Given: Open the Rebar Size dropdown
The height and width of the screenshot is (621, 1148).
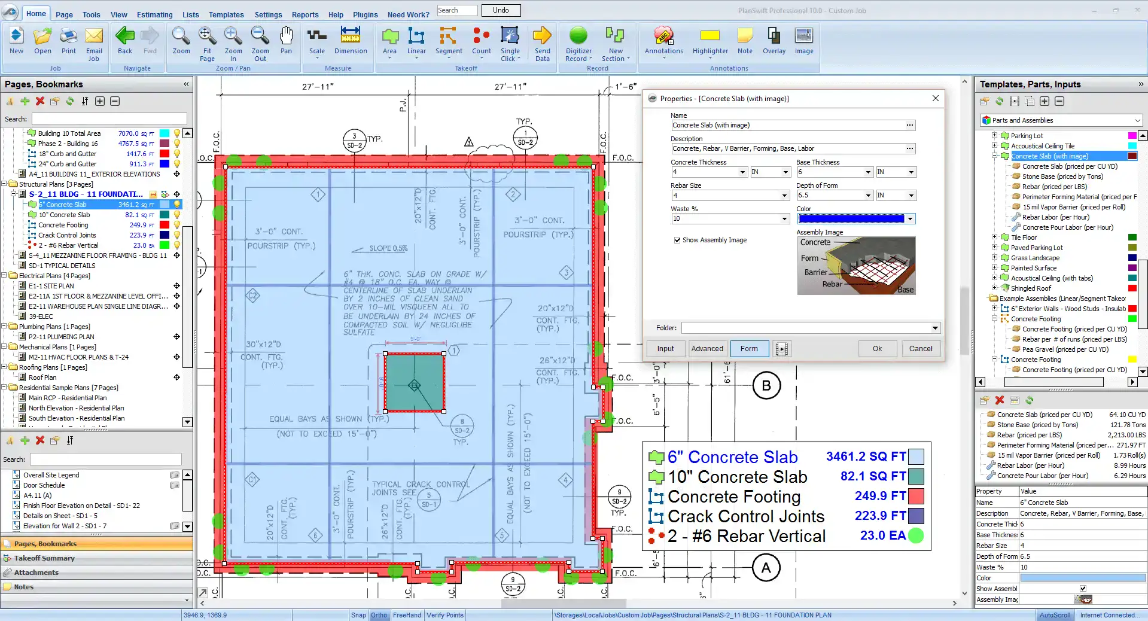Looking at the screenshot, I should [x=784, y=196].
